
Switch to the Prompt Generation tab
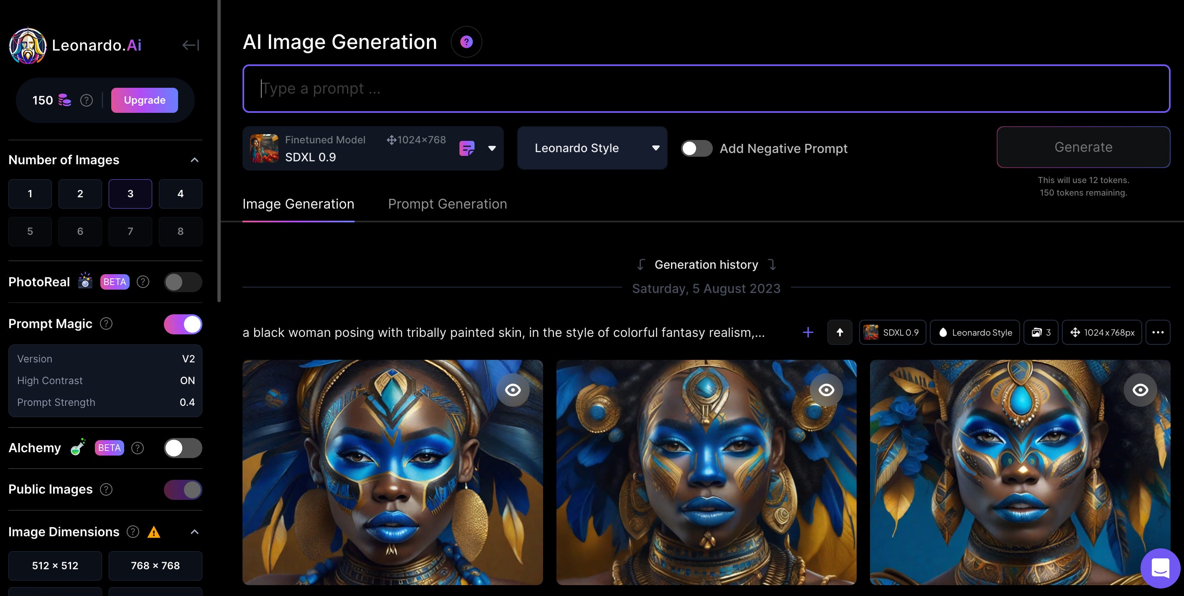pyautogui.click(x=447, y=204)
